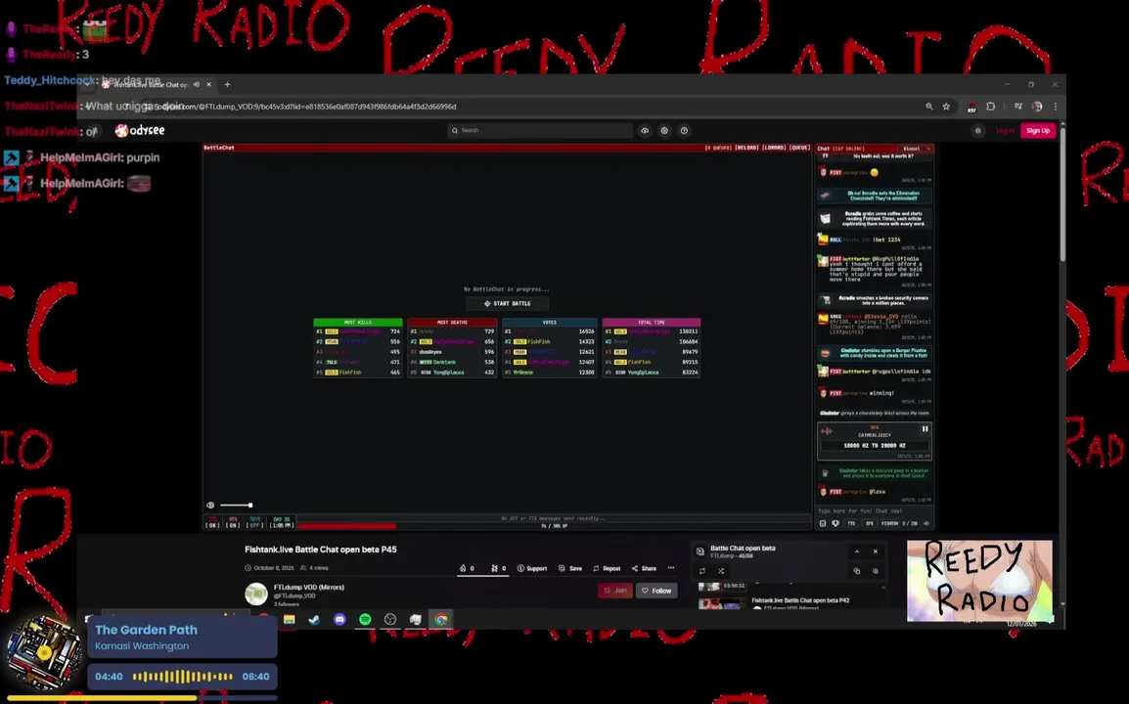
Task: Open the Chrome three-dot menu
Action: [x=1056, y=107]
